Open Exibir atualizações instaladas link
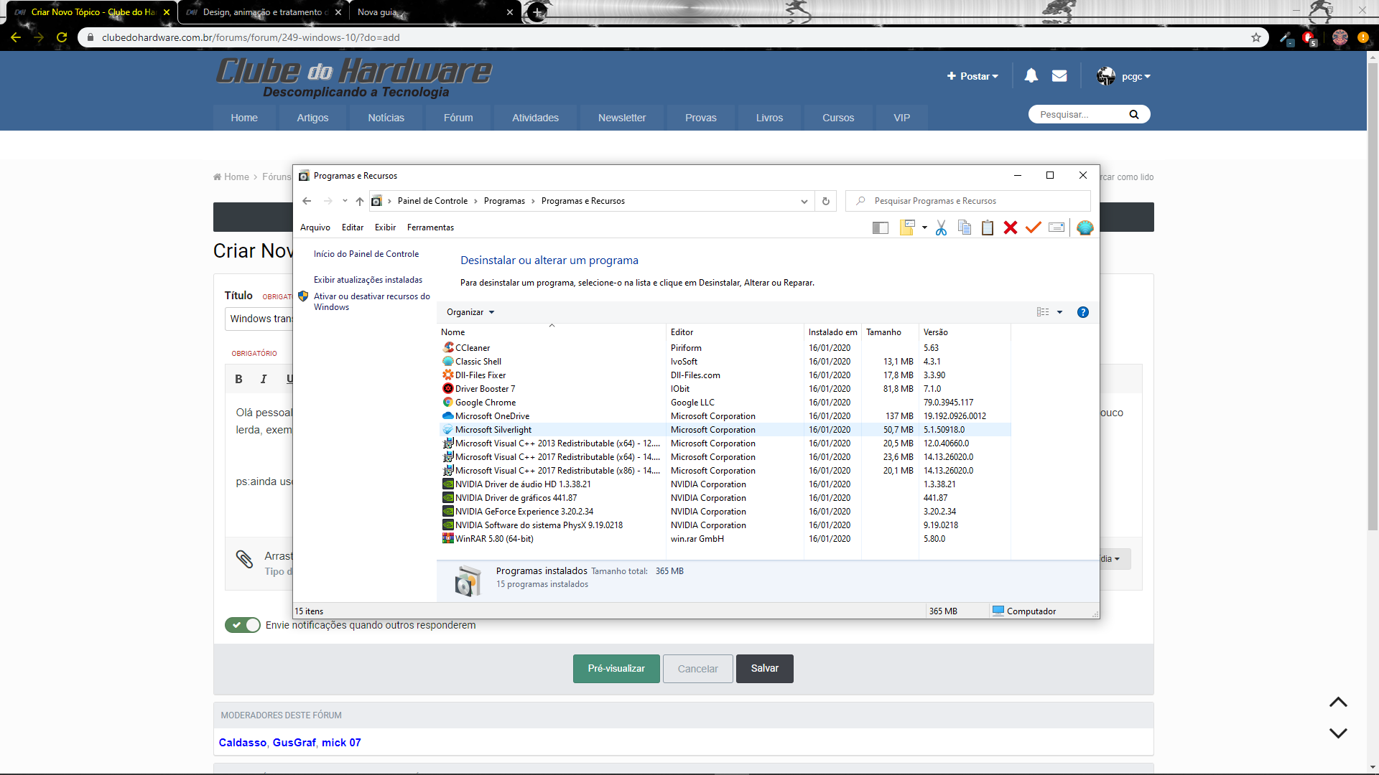 pos(368,280)
